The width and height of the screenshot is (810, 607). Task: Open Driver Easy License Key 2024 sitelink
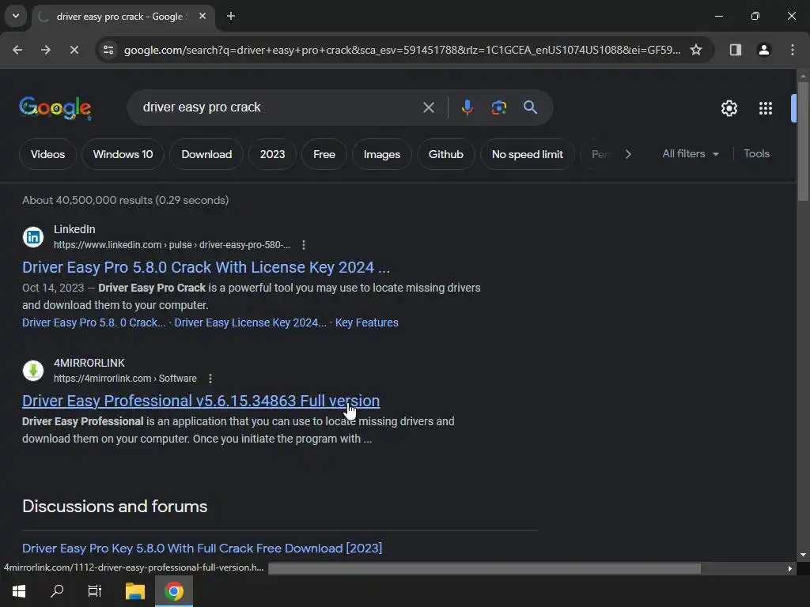[250, 322]
